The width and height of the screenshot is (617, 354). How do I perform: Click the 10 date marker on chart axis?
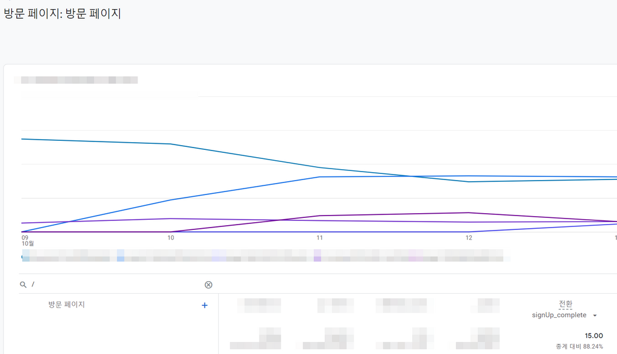click(x=171, y=238)
